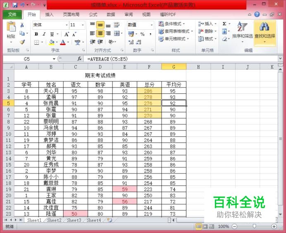This screenshot has height=233, width=286.
Task: Click the text orientation icon
Action: click(x=111, y=42)
